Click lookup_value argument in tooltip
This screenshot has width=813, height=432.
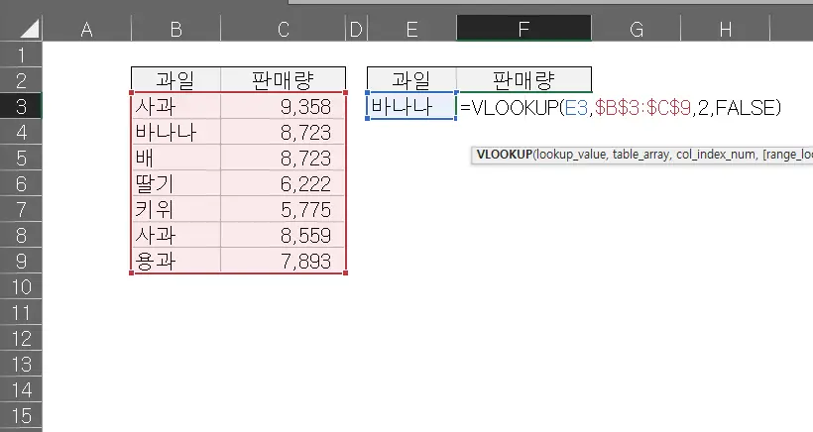pyautogui.click(x=571, y=155)
